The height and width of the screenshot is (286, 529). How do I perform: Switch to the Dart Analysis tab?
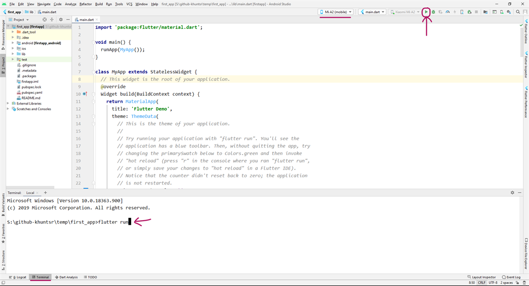pos(66,277)
